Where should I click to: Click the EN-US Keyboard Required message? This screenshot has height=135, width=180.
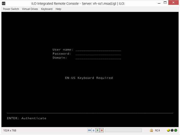(89, 78)
